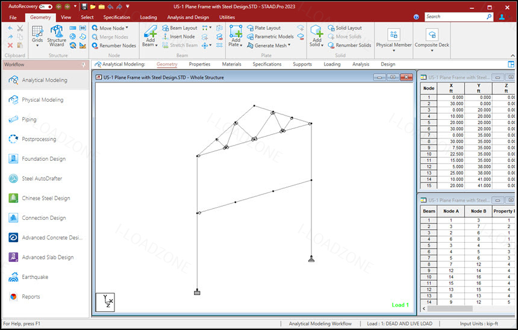Click the scissors Cut icon
Screen dimensions: 518x330
pos(20,28)
